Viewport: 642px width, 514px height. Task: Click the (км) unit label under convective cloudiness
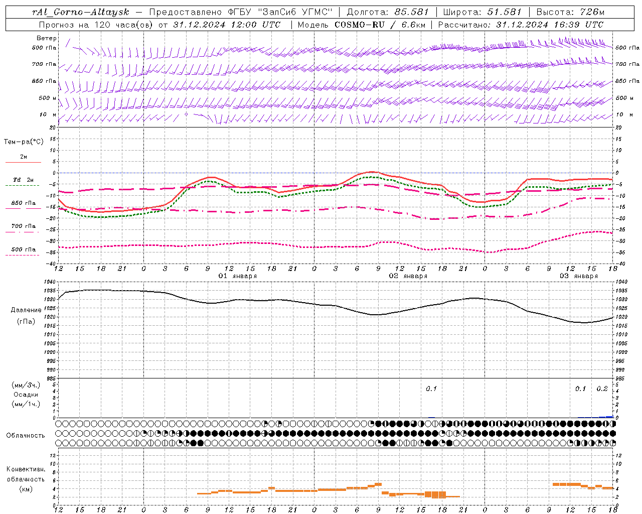(26, 488)
